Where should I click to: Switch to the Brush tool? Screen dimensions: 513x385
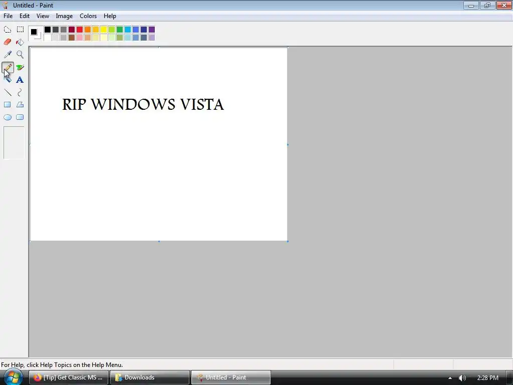pos(20,68)
